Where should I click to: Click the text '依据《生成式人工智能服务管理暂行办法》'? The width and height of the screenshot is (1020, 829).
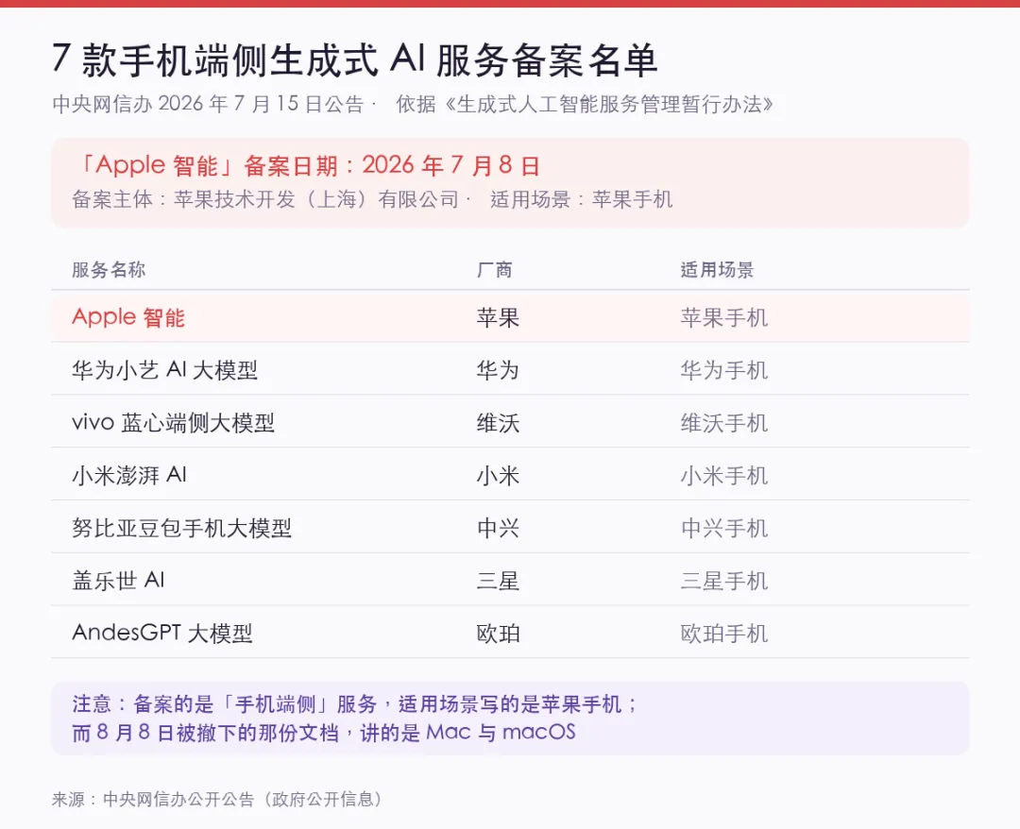585,104
